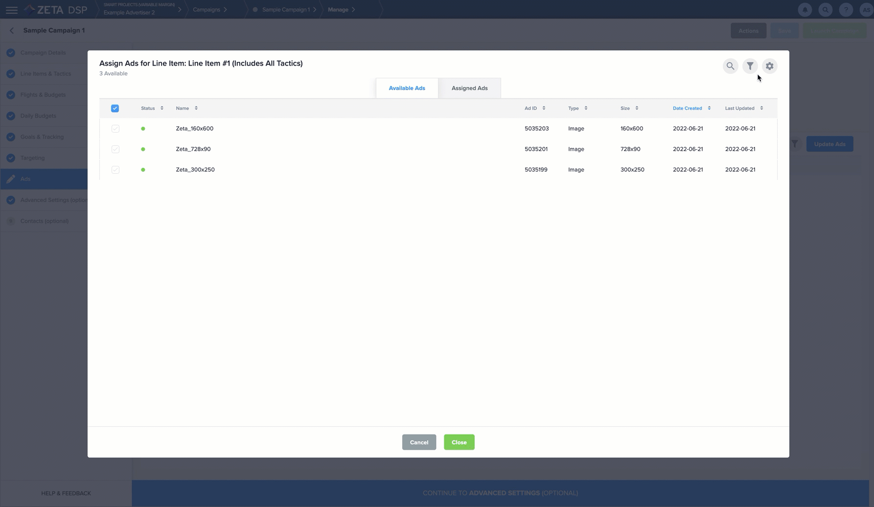Open search in Assign Ads dialog
874x507 pixels.
point(730,66)
